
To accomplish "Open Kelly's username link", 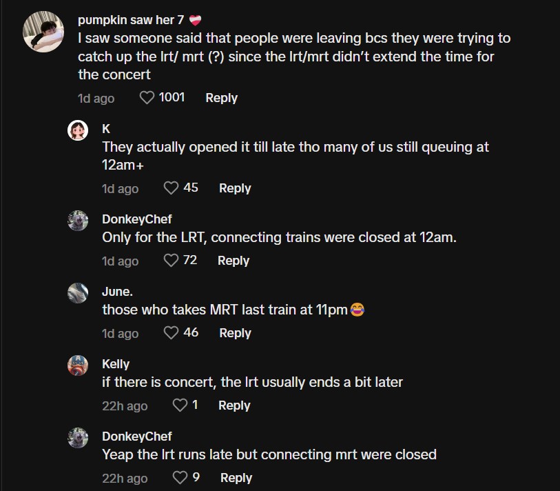I will (x=116, y=363).
